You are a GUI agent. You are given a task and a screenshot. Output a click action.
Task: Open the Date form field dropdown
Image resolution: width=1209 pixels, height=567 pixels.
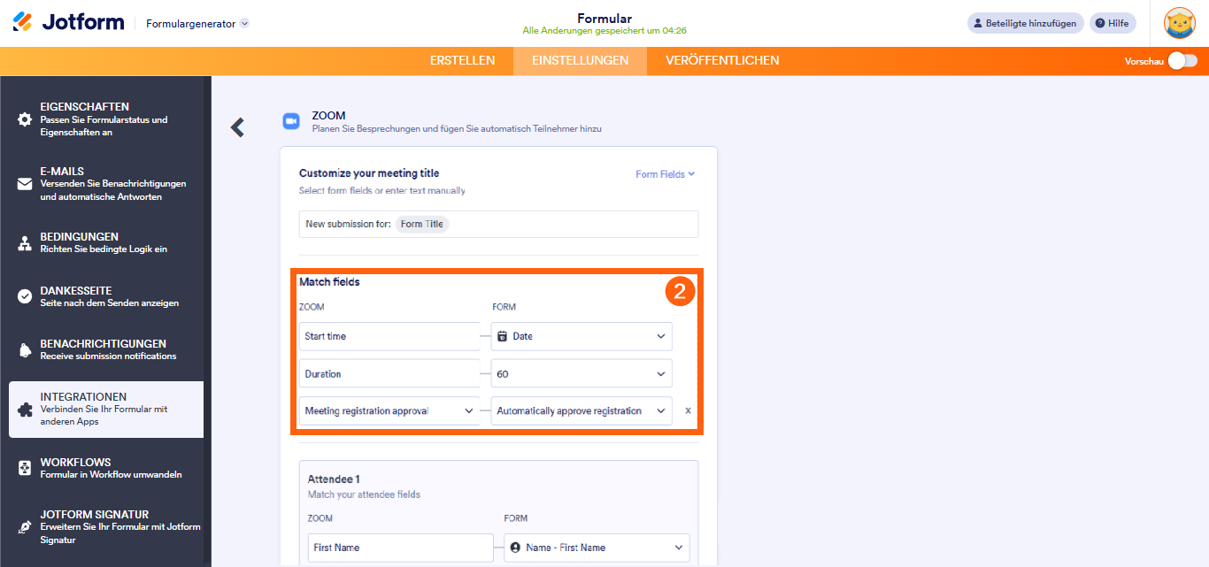[x=581, y=336]
